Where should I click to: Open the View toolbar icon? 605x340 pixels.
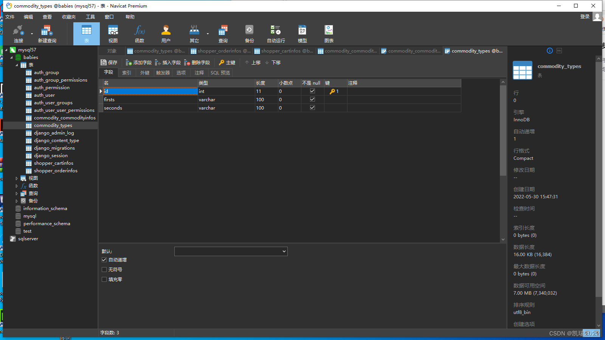pyautogui.click(x=113, y=34)
